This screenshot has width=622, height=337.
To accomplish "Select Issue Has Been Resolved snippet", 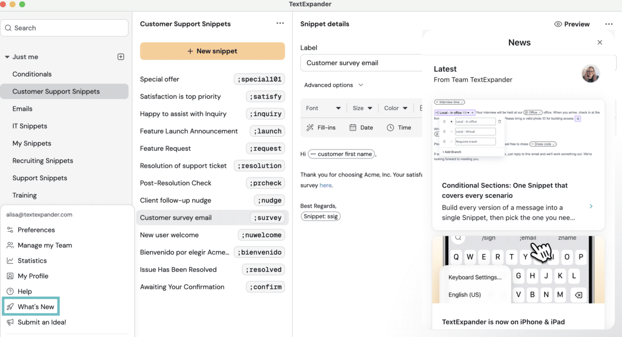I will coord(213,269).
